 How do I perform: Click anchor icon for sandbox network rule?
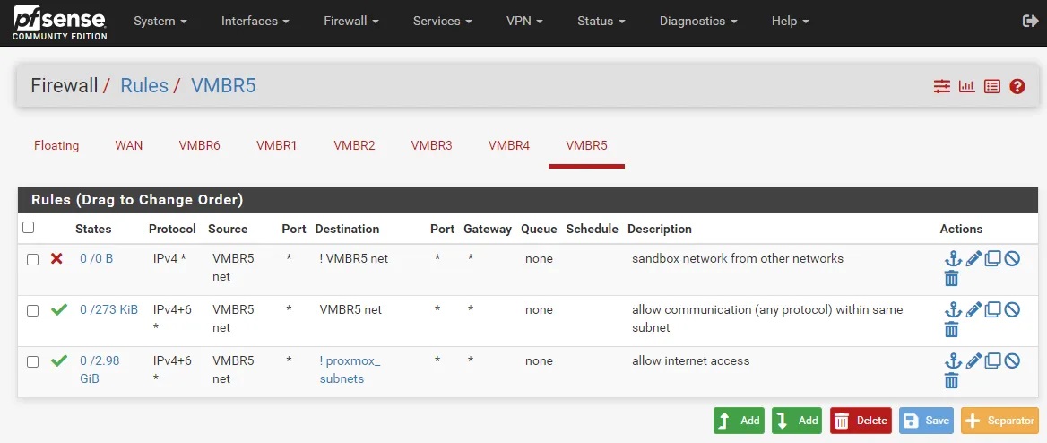click(x=953, y=258)
